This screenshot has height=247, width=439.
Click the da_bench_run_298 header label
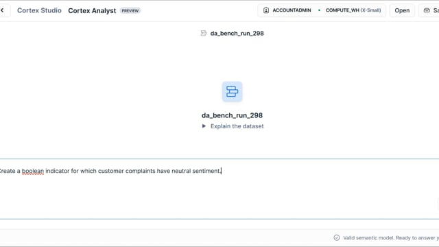tap(237, 34)
